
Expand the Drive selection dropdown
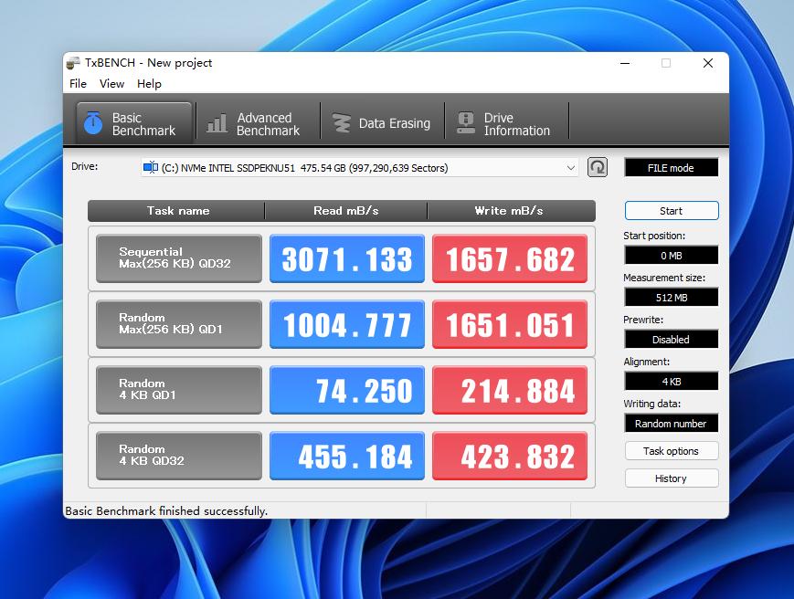coord(570,168)
